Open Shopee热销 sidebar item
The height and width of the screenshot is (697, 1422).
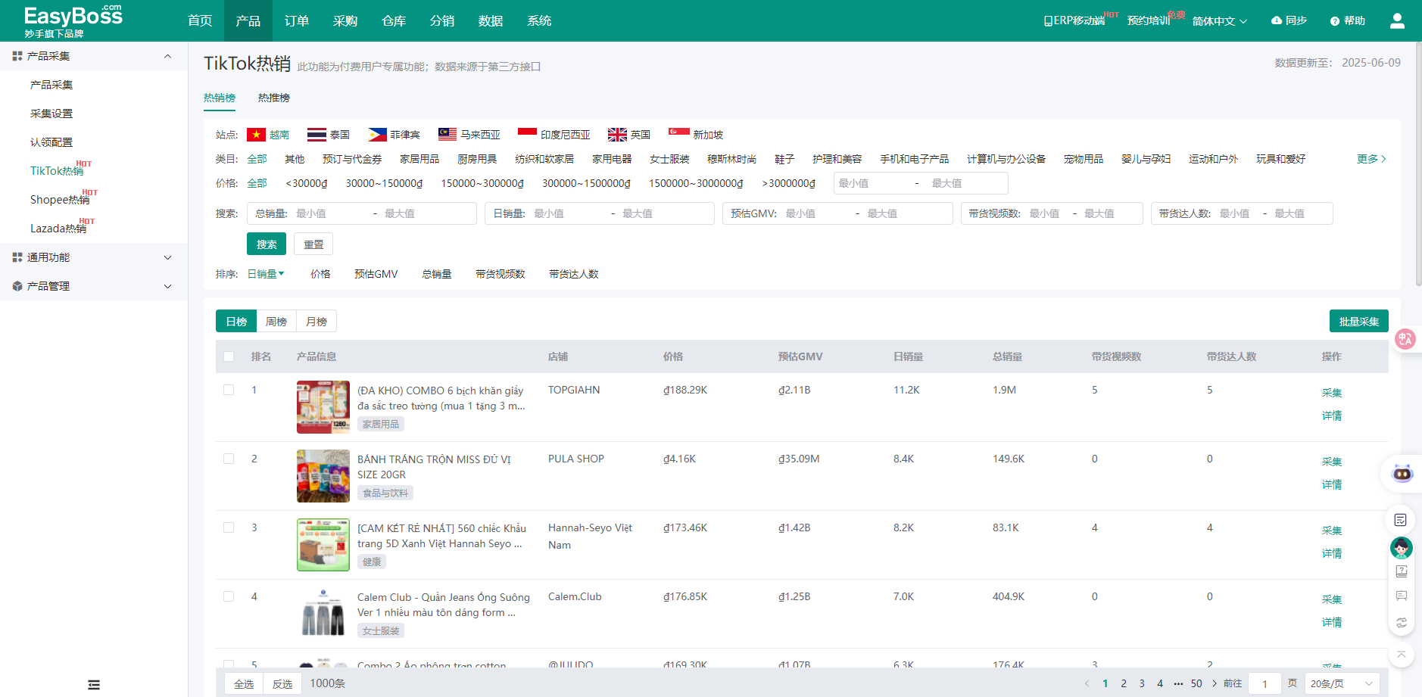click(60, 200)
